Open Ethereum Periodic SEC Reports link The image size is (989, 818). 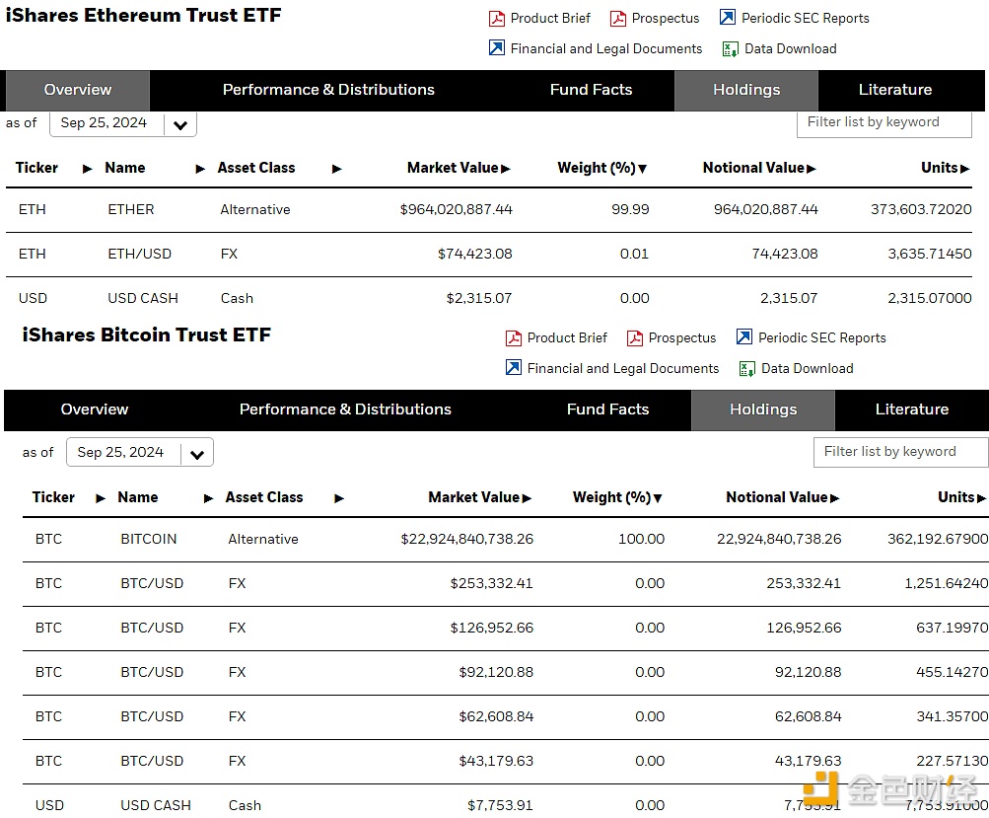[806, 19]
